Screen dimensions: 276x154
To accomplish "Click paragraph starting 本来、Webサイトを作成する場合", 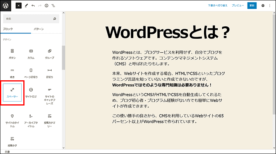I will 168,79.
